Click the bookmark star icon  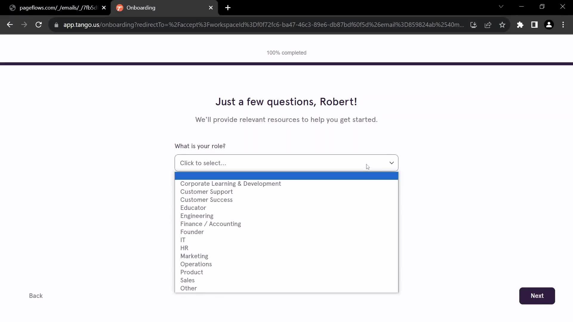pos(503,25)
